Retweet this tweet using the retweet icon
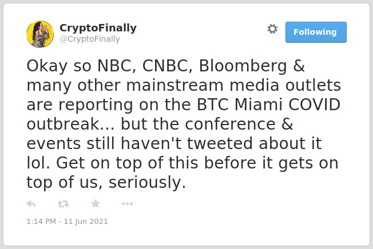 [64, 204]
